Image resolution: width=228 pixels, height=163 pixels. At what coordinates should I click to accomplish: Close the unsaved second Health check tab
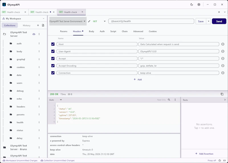click(x=54, y=12)
